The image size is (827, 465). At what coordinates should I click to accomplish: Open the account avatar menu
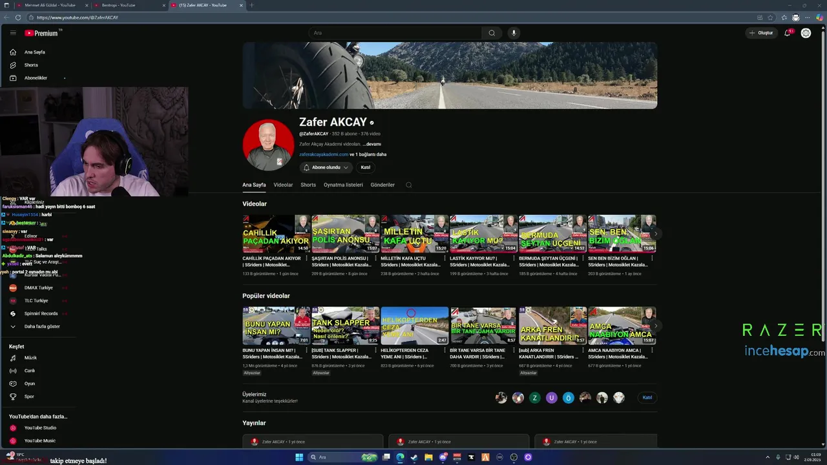tap(806, 33)
